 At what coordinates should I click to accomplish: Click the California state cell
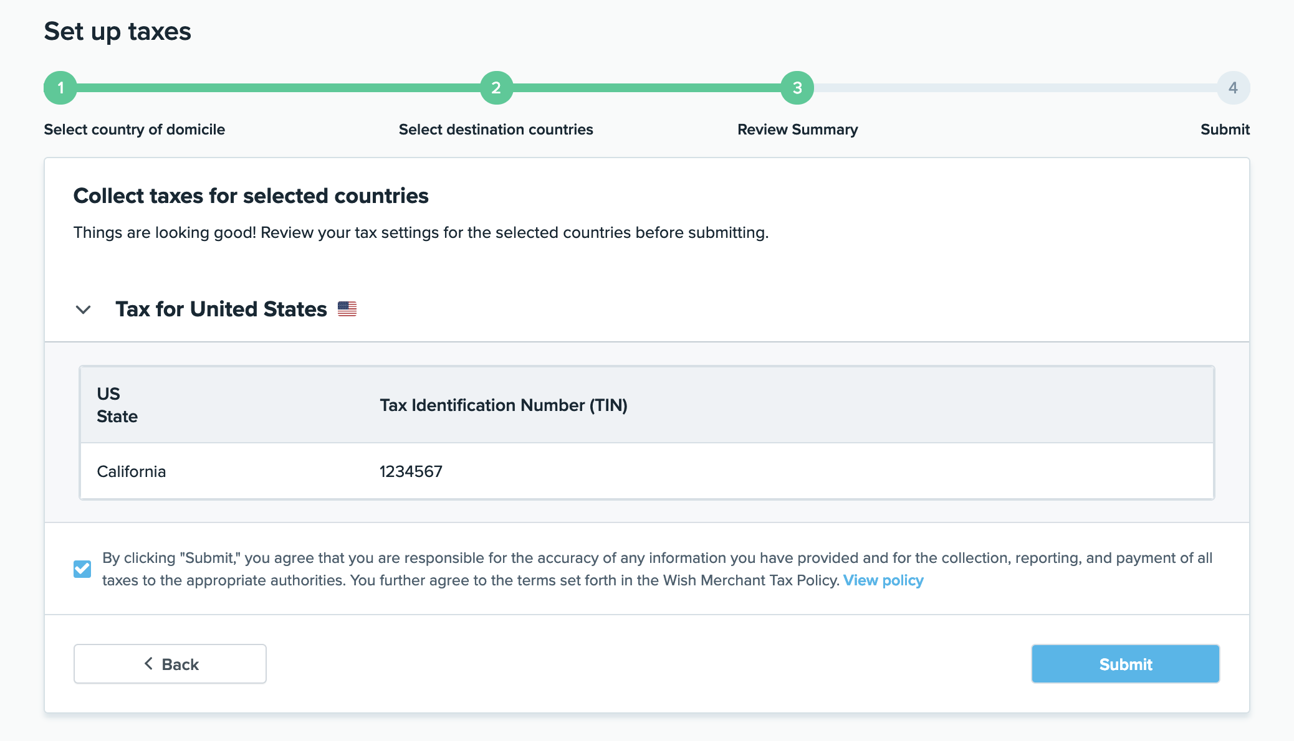(x=132, y=471)
